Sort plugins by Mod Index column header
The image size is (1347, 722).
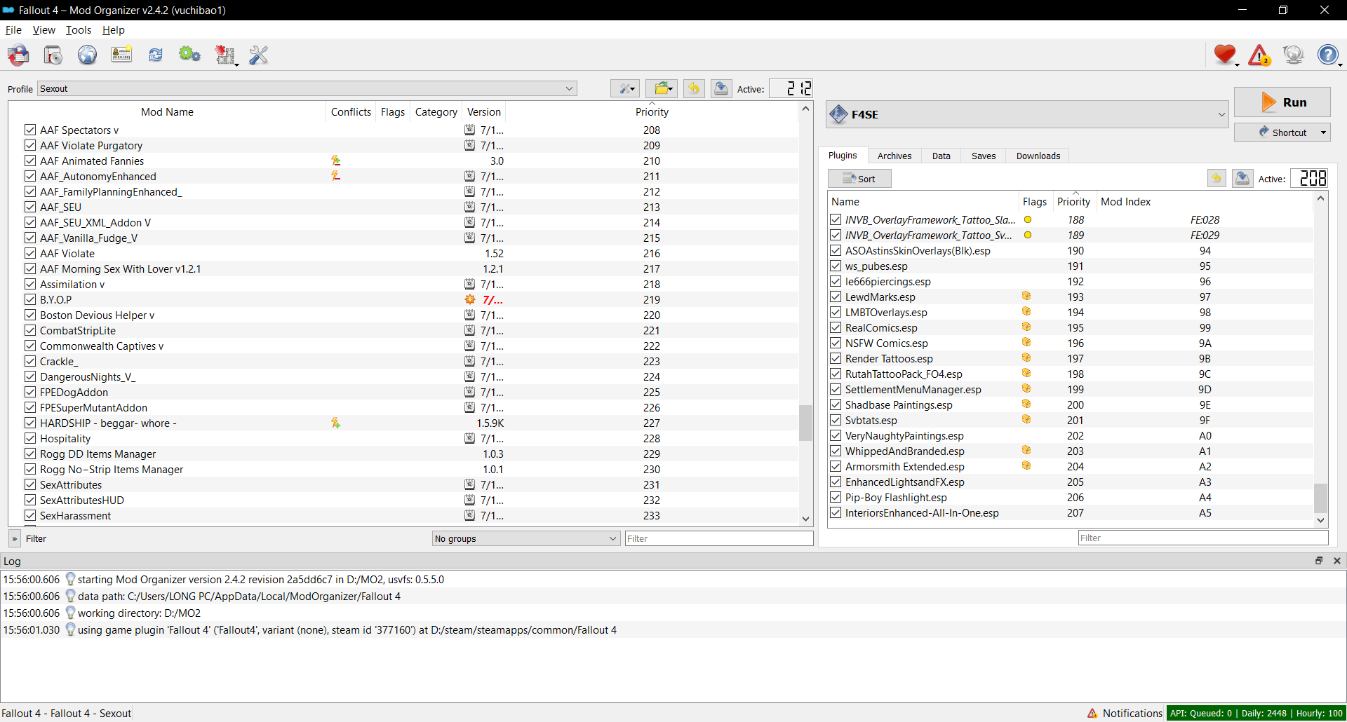(x=1205, y=202)
